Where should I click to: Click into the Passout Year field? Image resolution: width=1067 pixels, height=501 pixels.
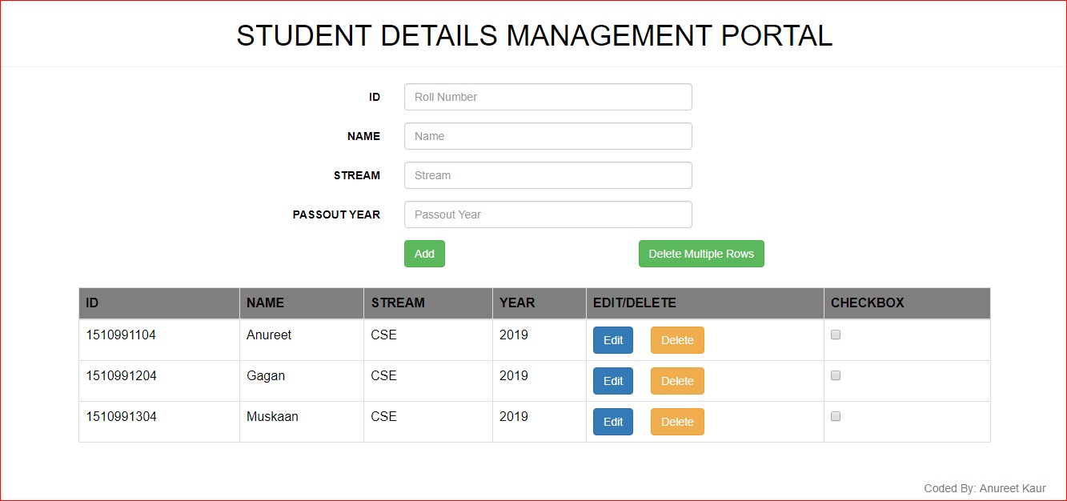coord(548,214)
